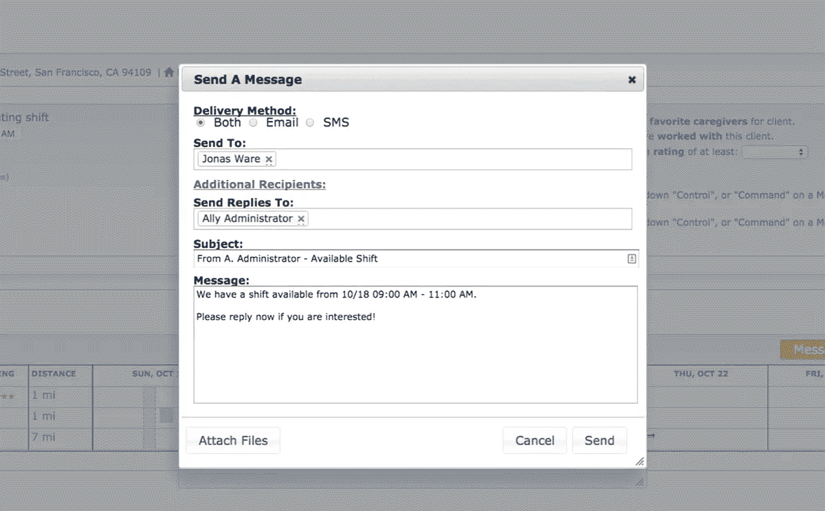Click the DISTANCE column header

click(x=54, y=374)
